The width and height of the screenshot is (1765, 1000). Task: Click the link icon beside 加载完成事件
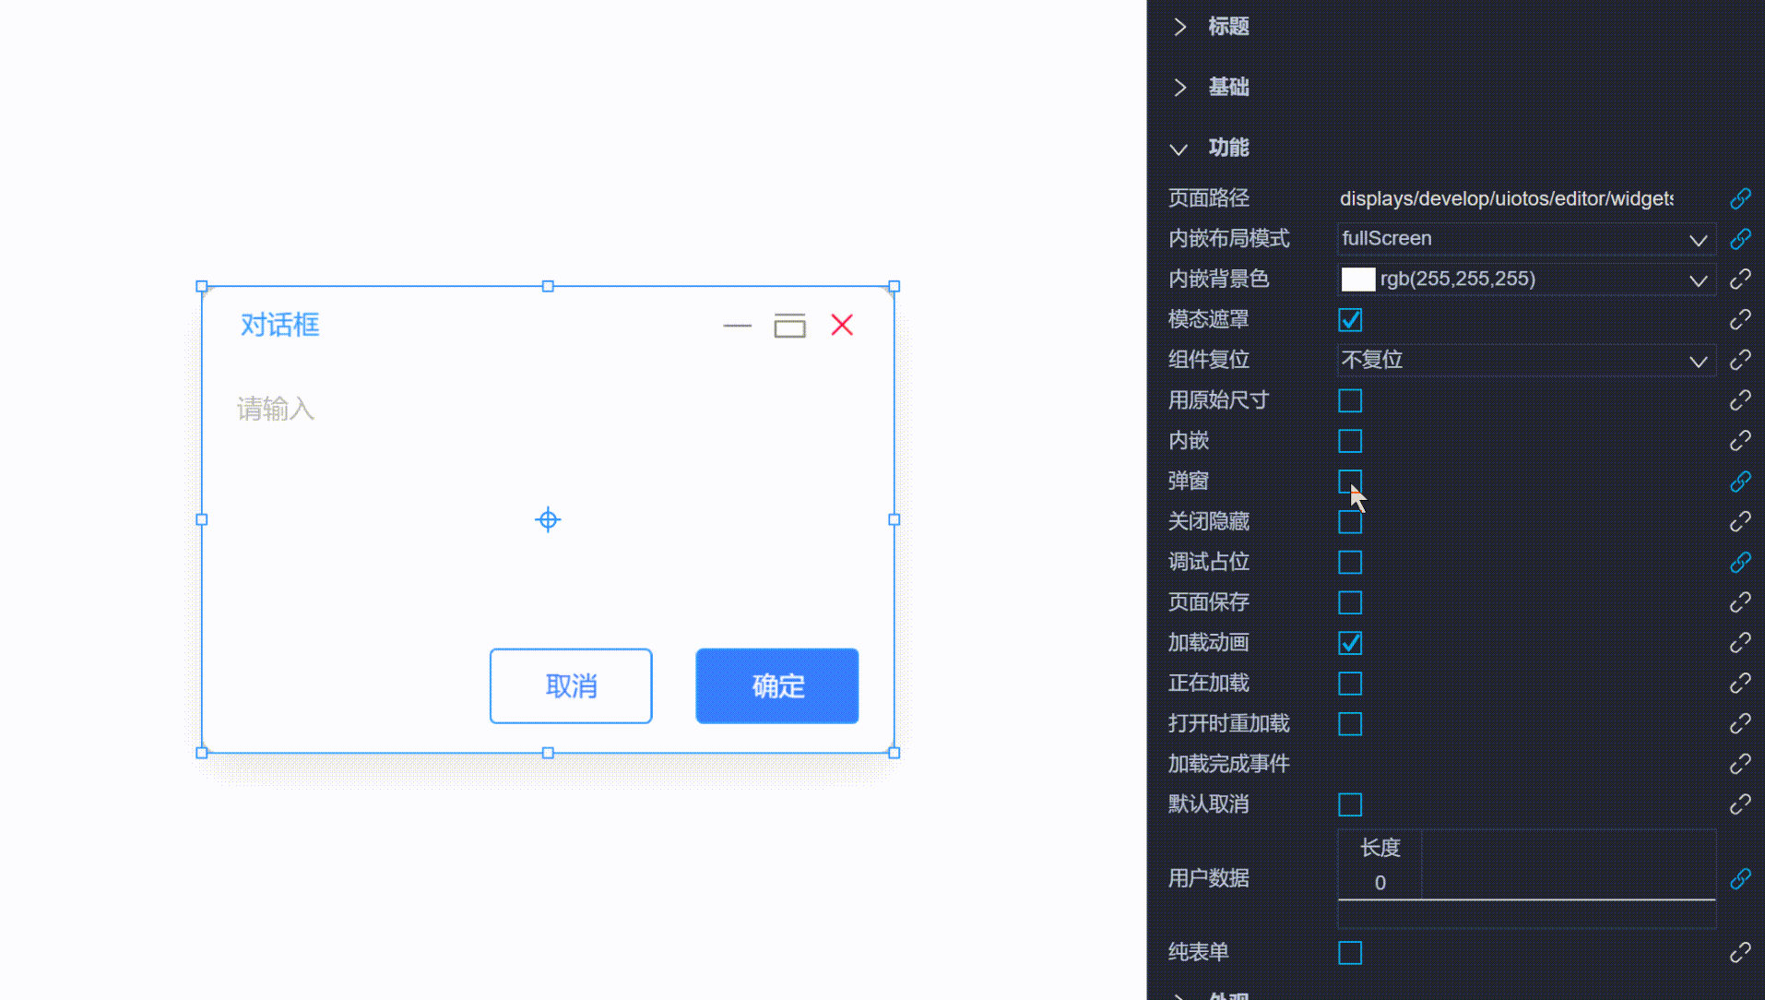(1740, 764)
